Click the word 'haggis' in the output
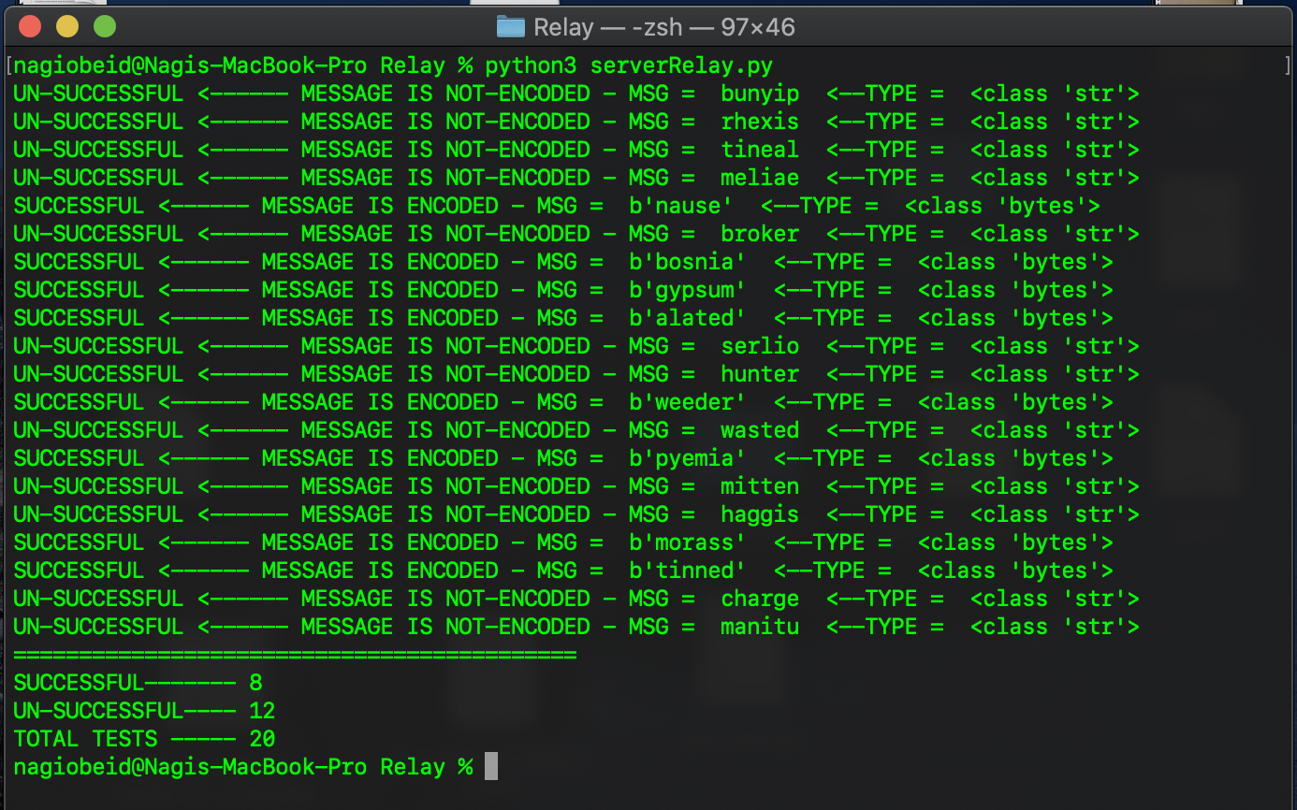This screenshot has height=810, width=1297. 759,514
